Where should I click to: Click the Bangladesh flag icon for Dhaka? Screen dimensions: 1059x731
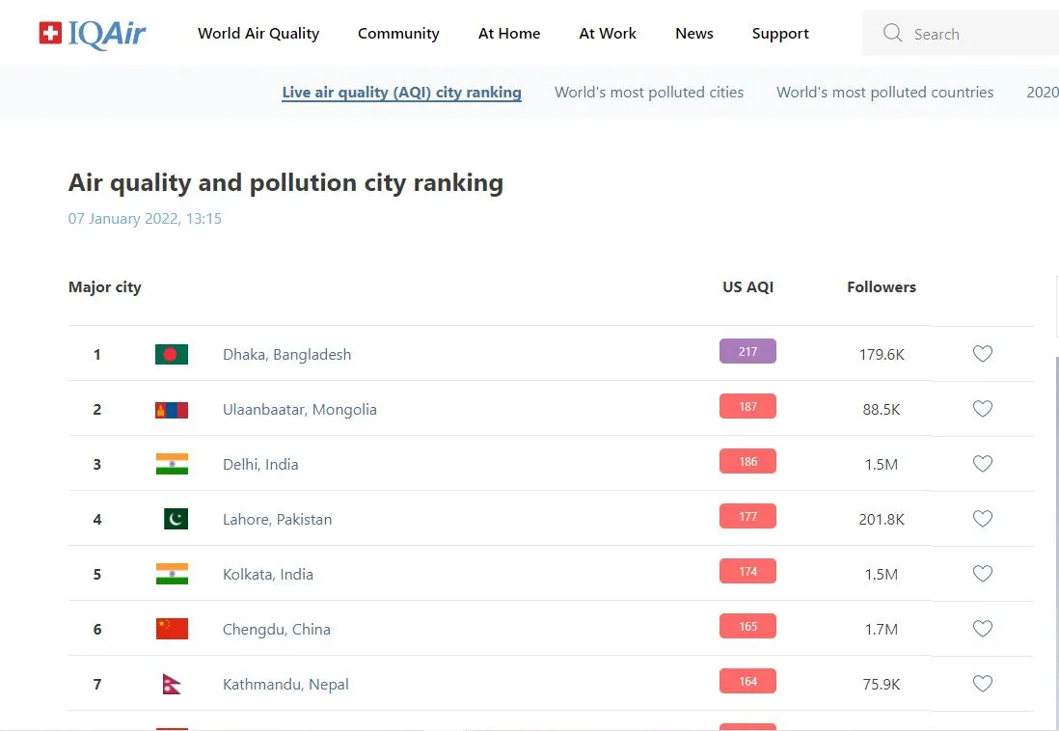172,355
